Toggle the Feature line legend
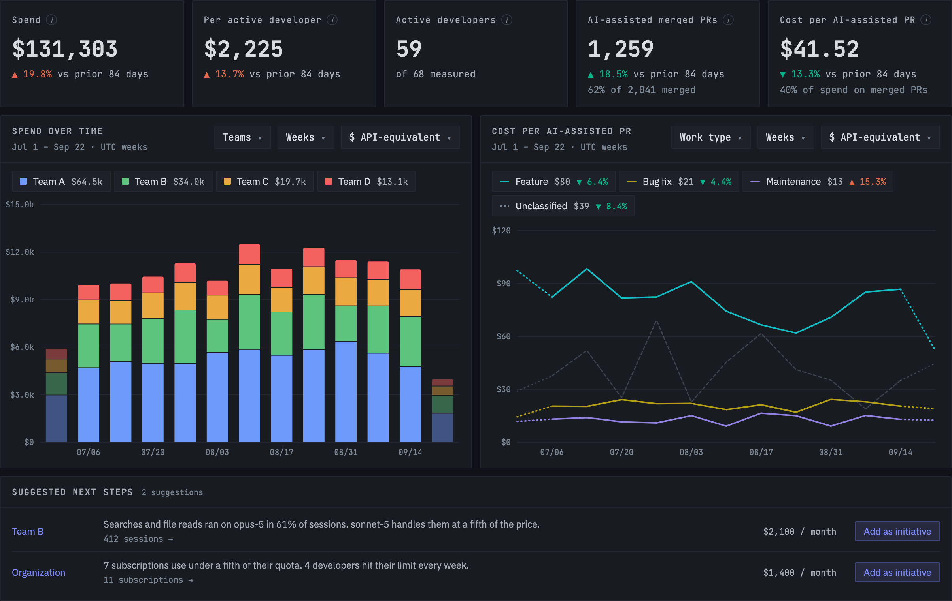 click(x=554, y=182)
